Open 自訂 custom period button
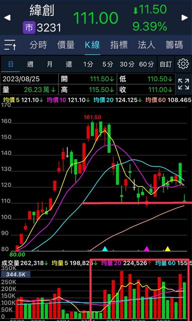This screenshot has width=192, height=321. [x=165, y=64]
